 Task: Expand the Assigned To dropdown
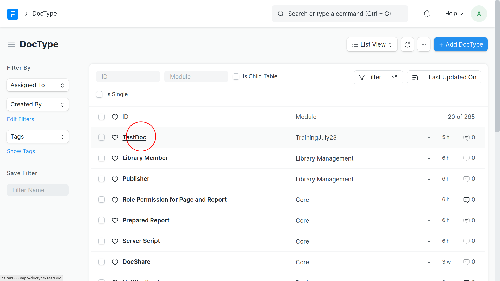(38, 85)
